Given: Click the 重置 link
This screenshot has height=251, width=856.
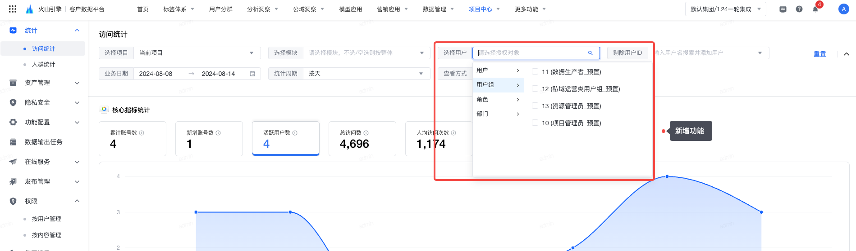Looking at the screenshot, I should click(x=820, y=54).
